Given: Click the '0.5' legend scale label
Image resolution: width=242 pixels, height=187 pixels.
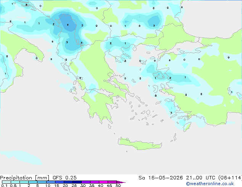Looking at the screenshot, I should click(13, 185).
